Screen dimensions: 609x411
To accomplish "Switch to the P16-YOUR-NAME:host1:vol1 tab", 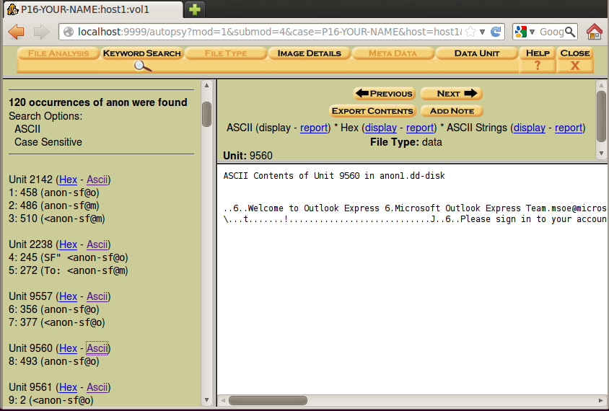I will [x=93, y=9].
